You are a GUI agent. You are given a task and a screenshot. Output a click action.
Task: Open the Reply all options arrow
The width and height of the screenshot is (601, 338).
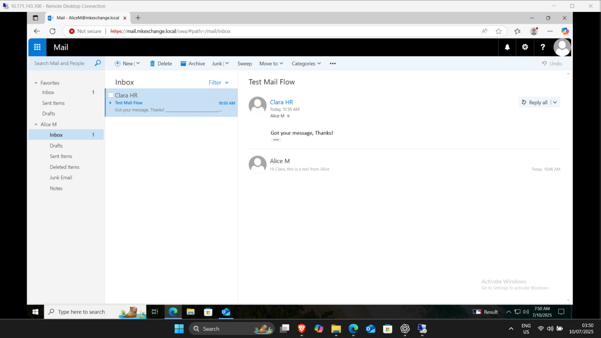[x=555, y=102]
